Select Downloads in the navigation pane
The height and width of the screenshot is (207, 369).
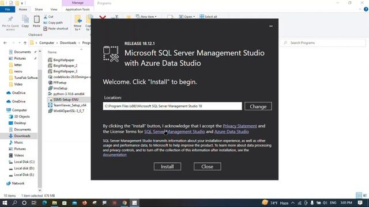pos(20,136)
